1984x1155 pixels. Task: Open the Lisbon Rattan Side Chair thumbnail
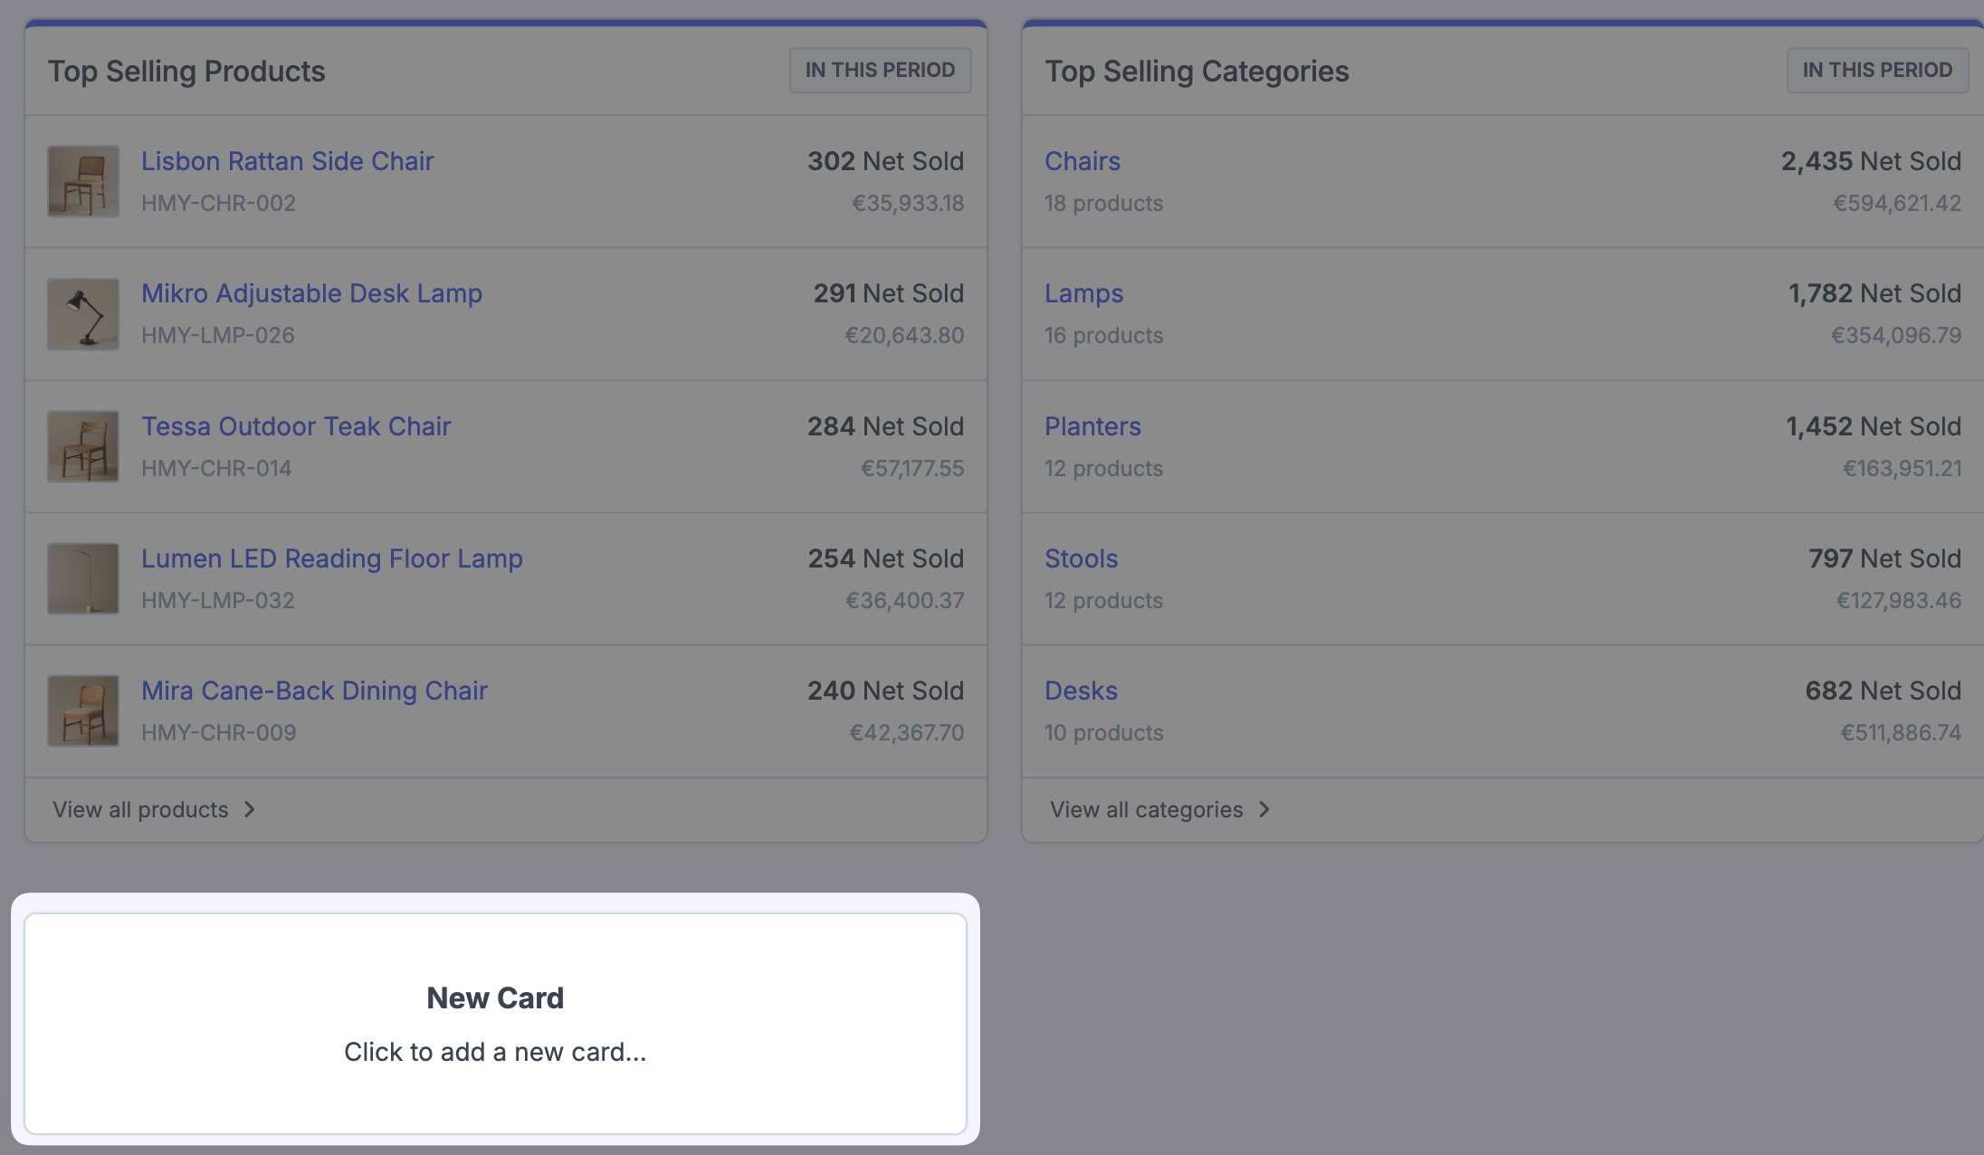click(x=83, y=181)
